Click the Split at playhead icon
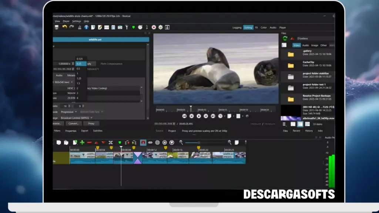 (111, 142)
